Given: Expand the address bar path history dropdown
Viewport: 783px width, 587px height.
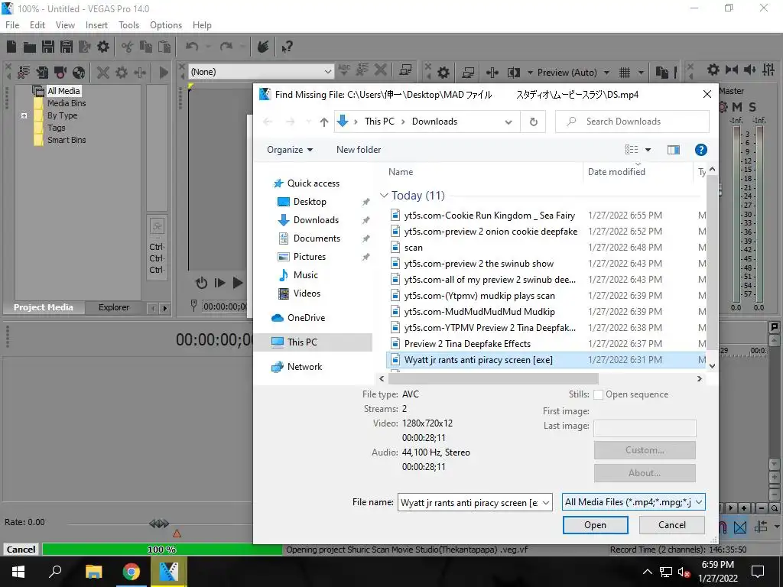Looking at the screenshot, I should [508, 122].
